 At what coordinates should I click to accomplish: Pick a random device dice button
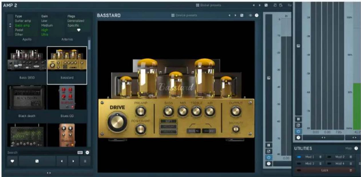[x=37, y=161]
